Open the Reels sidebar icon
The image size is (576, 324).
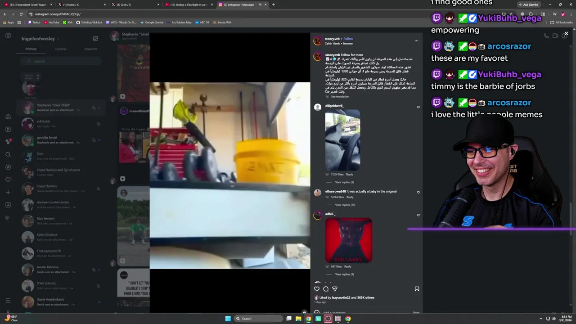[8, 129]
